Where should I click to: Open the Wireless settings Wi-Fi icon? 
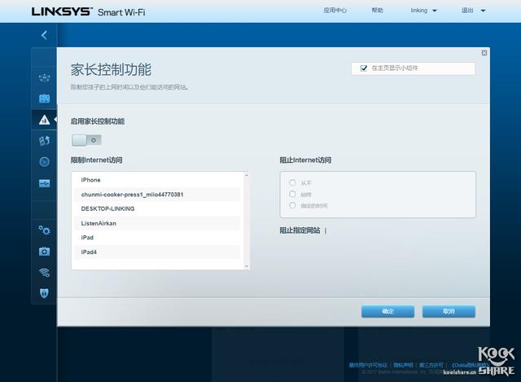pyautogui.click(x=44, y=272)
